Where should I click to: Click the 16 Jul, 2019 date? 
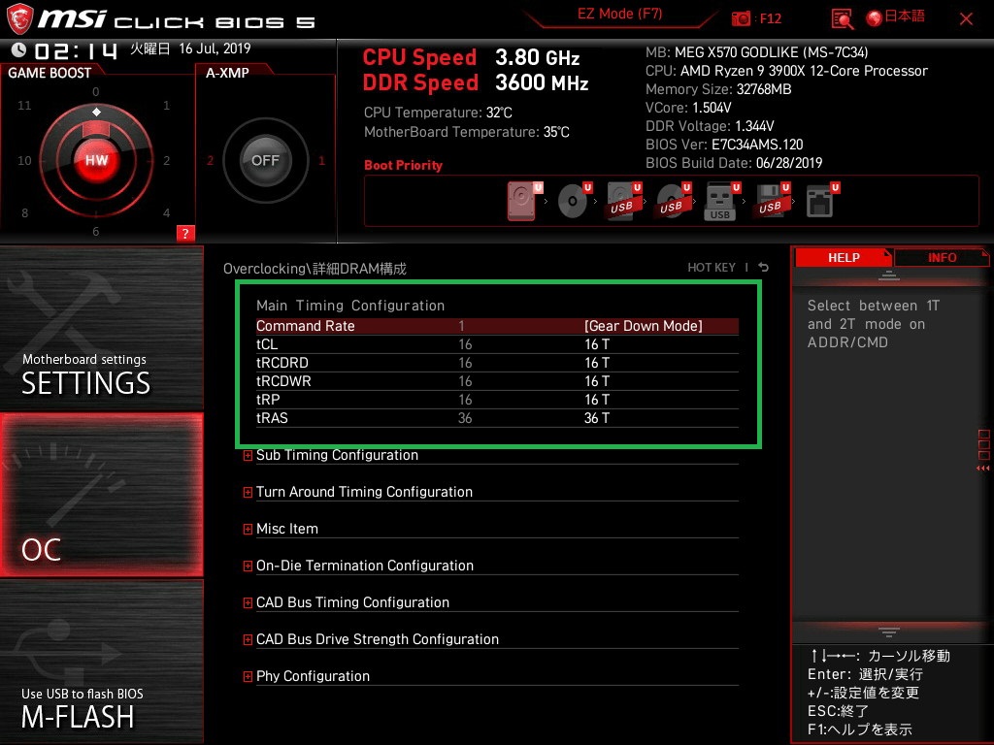point(215,49)
